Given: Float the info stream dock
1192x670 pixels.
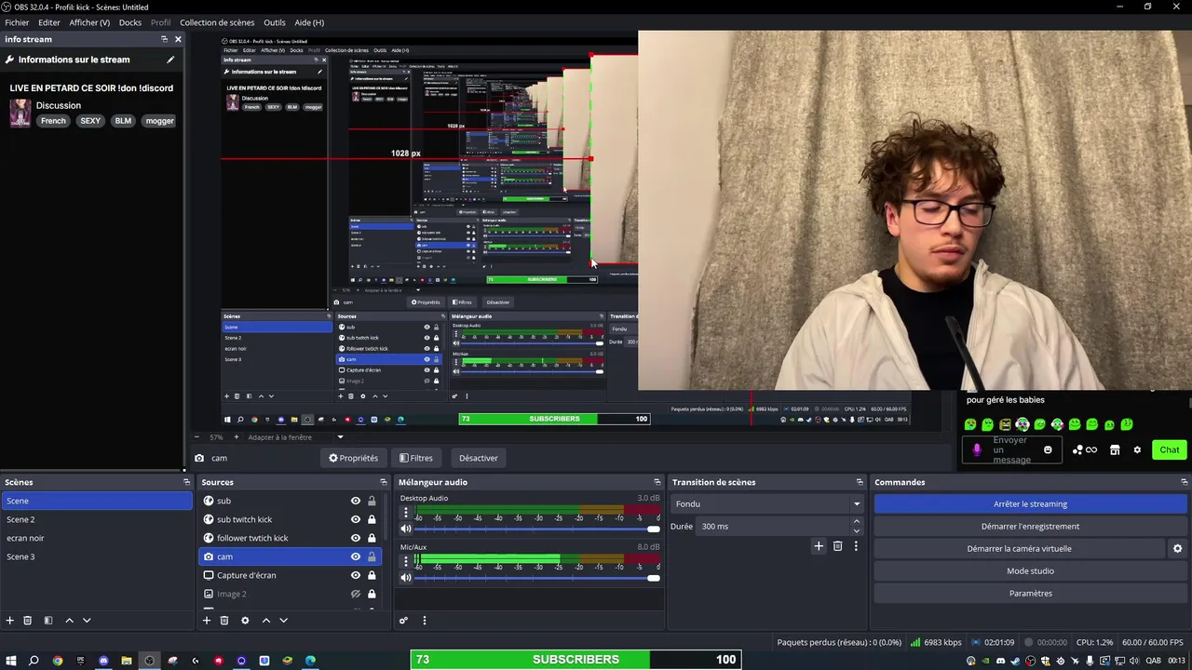Looking at the screenshot, I should tap(164, 39).
